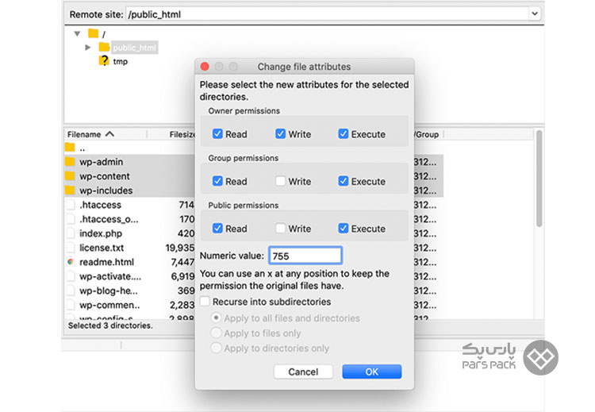The image size is (595, 412).
Task: Sort by Filename column sort arrow
Action: click(x=110, y=134)
